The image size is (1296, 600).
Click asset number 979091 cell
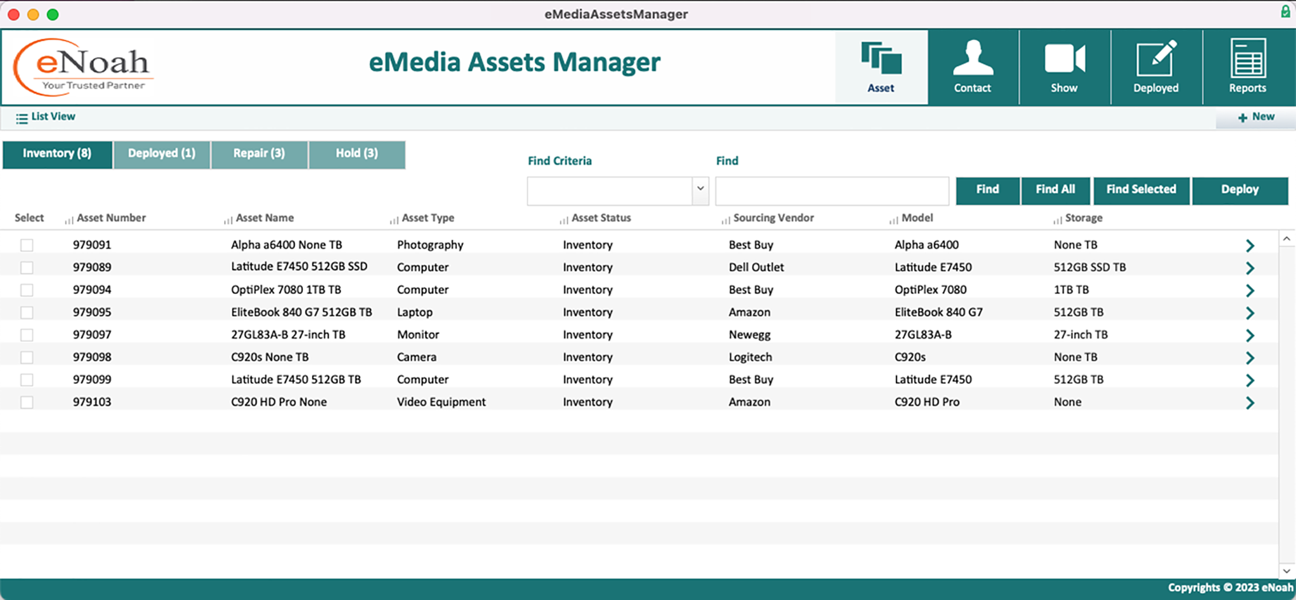tap(92, 245)
